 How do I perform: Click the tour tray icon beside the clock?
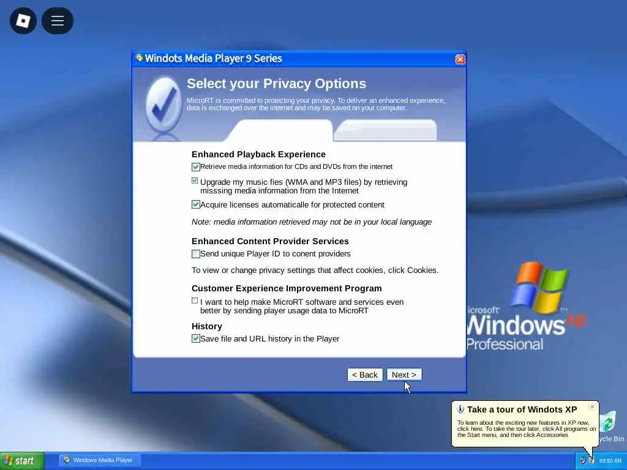[591, 460]
